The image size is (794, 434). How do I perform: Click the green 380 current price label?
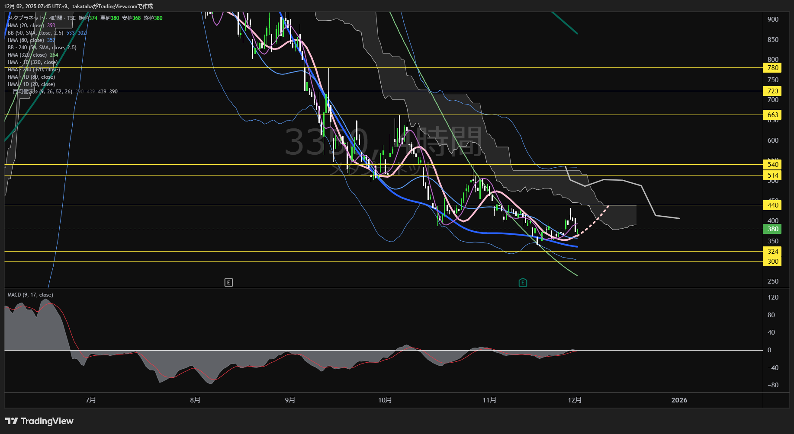[x=773, y=229]
